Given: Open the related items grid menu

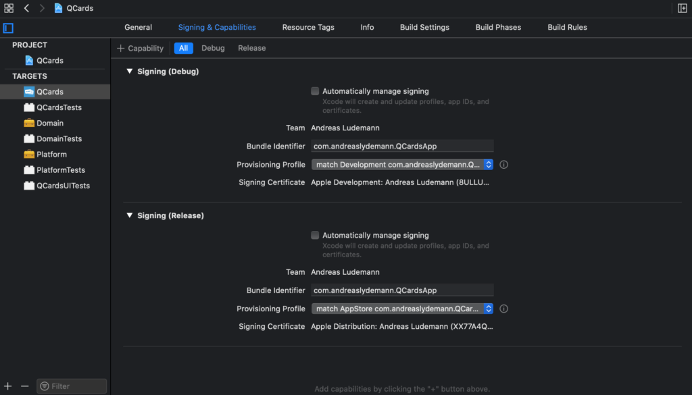Looking at the screenshot, I should (9, 8).
